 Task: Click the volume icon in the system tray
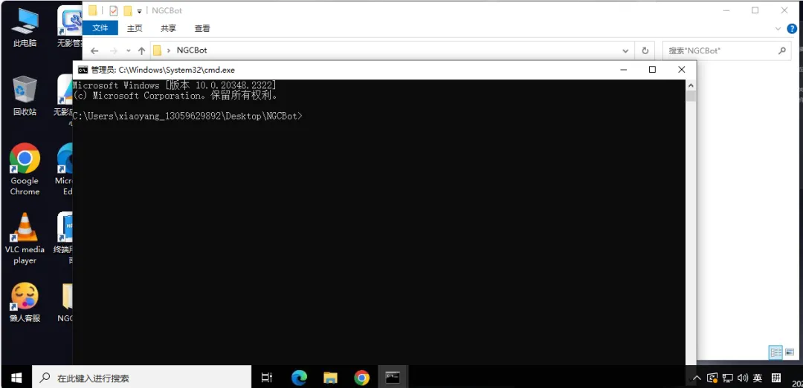click(x=742, y=378)
